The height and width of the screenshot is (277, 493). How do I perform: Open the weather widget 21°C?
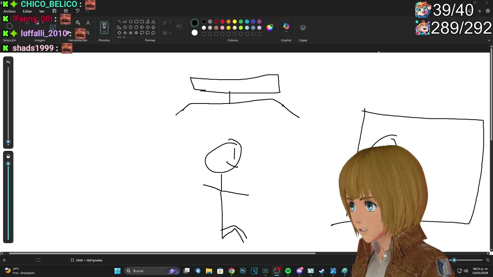(19, 271)
